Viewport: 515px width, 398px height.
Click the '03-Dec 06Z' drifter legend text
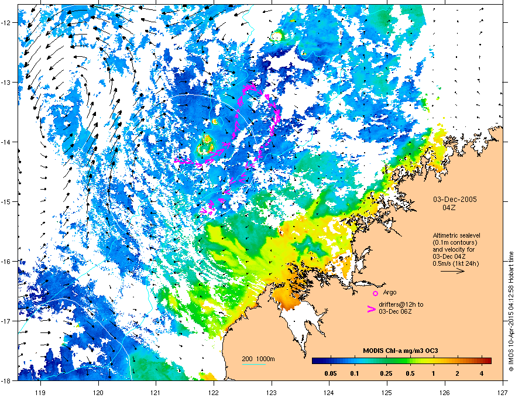click(x=395, y=311)
